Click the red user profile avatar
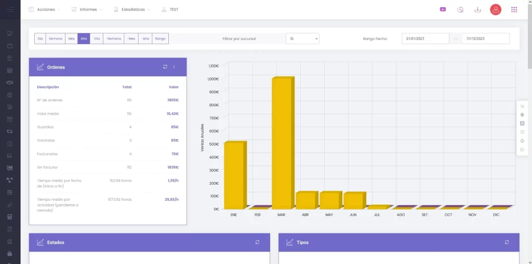This screenshot has height=264, width=532. pyautogui.click(x=496, y=9)
